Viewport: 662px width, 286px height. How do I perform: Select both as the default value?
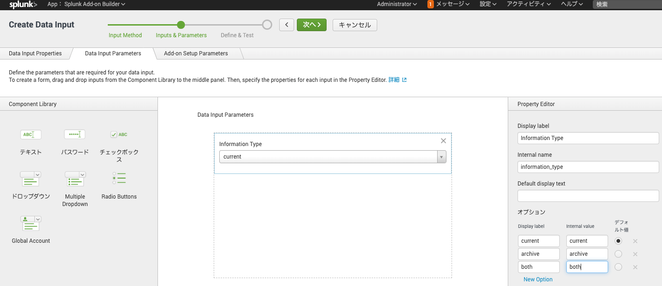[618, 267]
